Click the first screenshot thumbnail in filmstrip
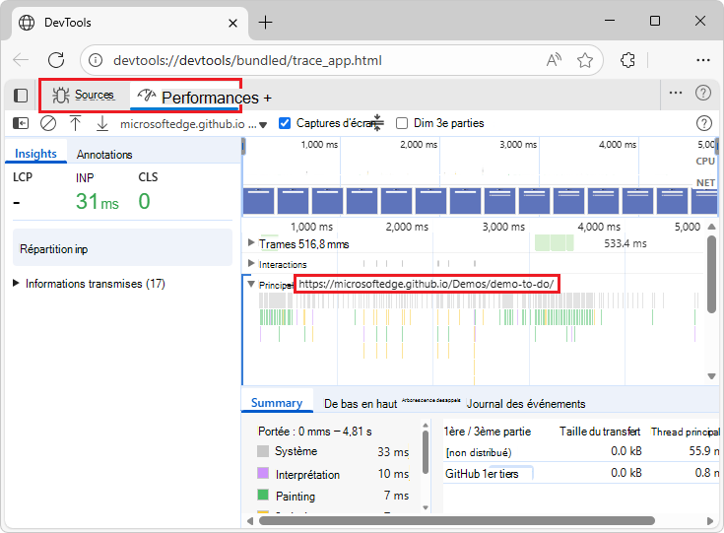Screen dimensions: 724x533 coord(258,200)
